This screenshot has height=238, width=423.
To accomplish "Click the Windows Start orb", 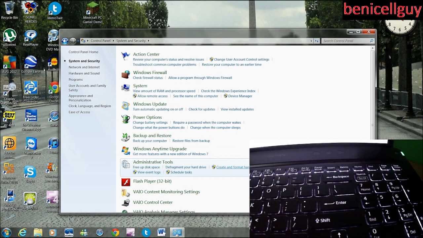I will [x=6, y=232].
